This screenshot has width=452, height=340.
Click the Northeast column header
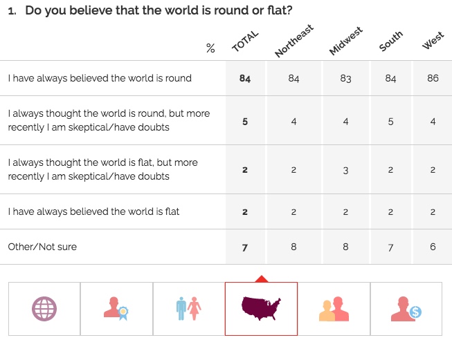click(x=294, y=41)
